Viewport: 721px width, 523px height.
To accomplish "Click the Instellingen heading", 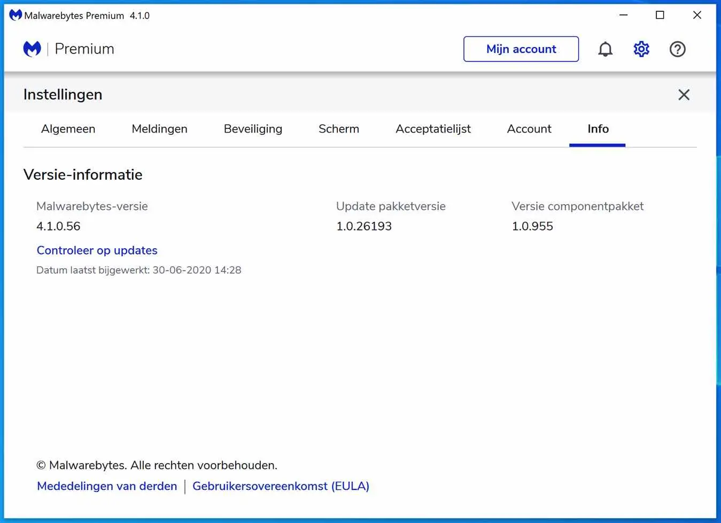I will 63,95.
